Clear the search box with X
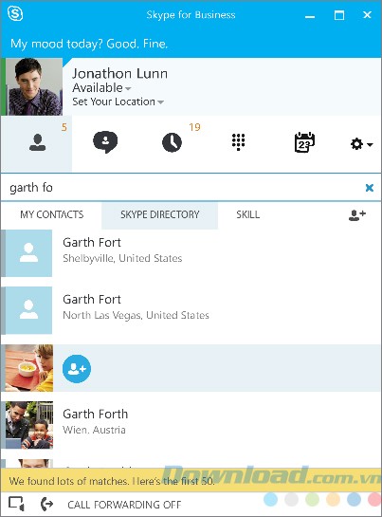The height and width of the screenshot is (517, 382). pyautogui.click(x=370, y=188)
